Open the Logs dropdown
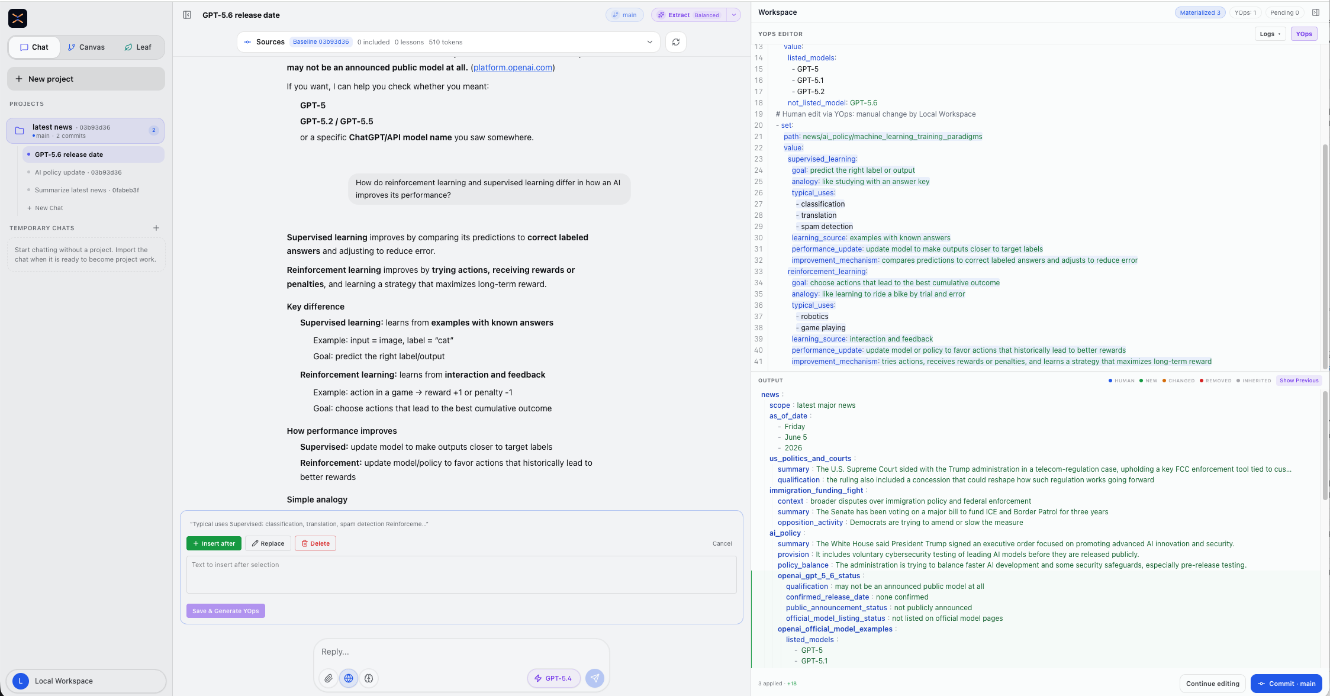Image resolution: width=1330 pixels, height=696 pixels. coord(1270,34)
